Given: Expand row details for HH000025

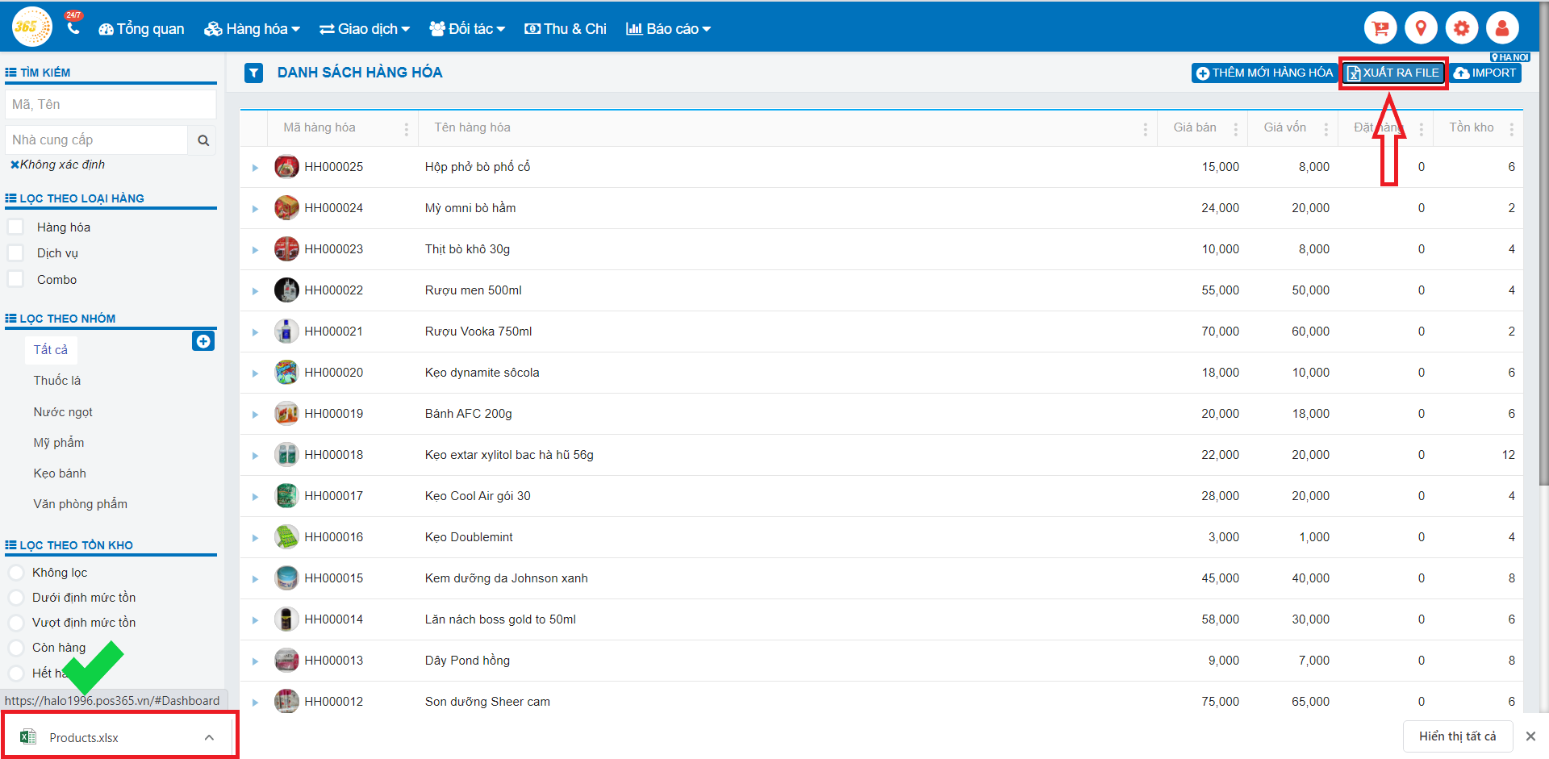Looking at the screenshot, I should (x=255, y=168).
